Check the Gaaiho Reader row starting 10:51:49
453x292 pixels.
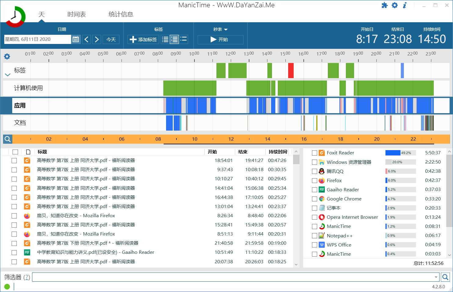[14, 252]
